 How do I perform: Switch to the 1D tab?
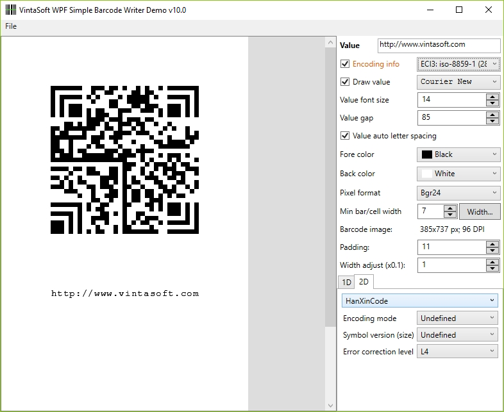click(x=346, y=283)
